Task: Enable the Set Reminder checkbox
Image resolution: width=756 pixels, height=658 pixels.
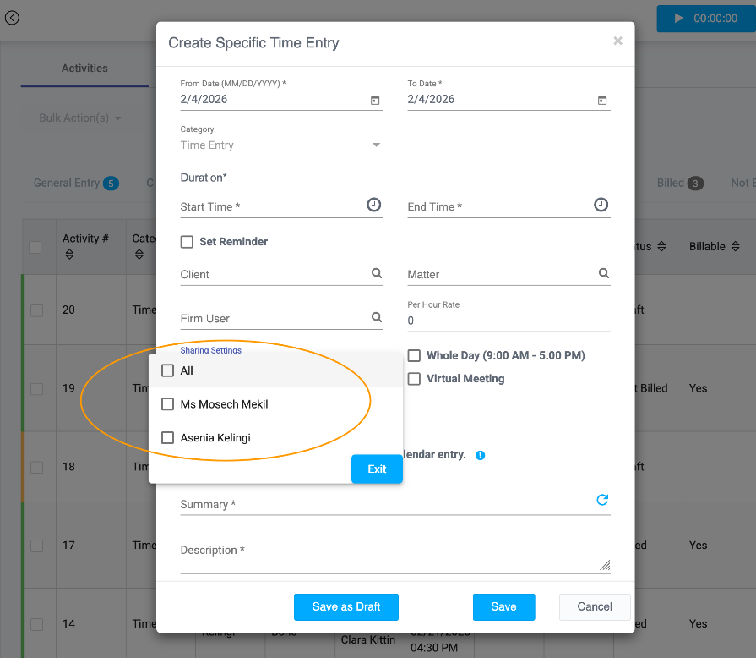Action: (187, 242)
